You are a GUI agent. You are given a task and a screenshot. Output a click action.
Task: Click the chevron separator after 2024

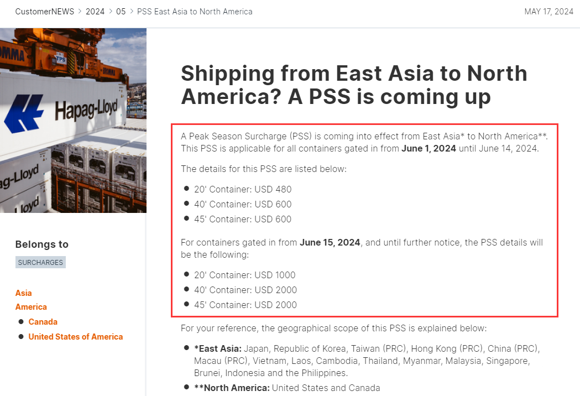(x=110, y=12)
